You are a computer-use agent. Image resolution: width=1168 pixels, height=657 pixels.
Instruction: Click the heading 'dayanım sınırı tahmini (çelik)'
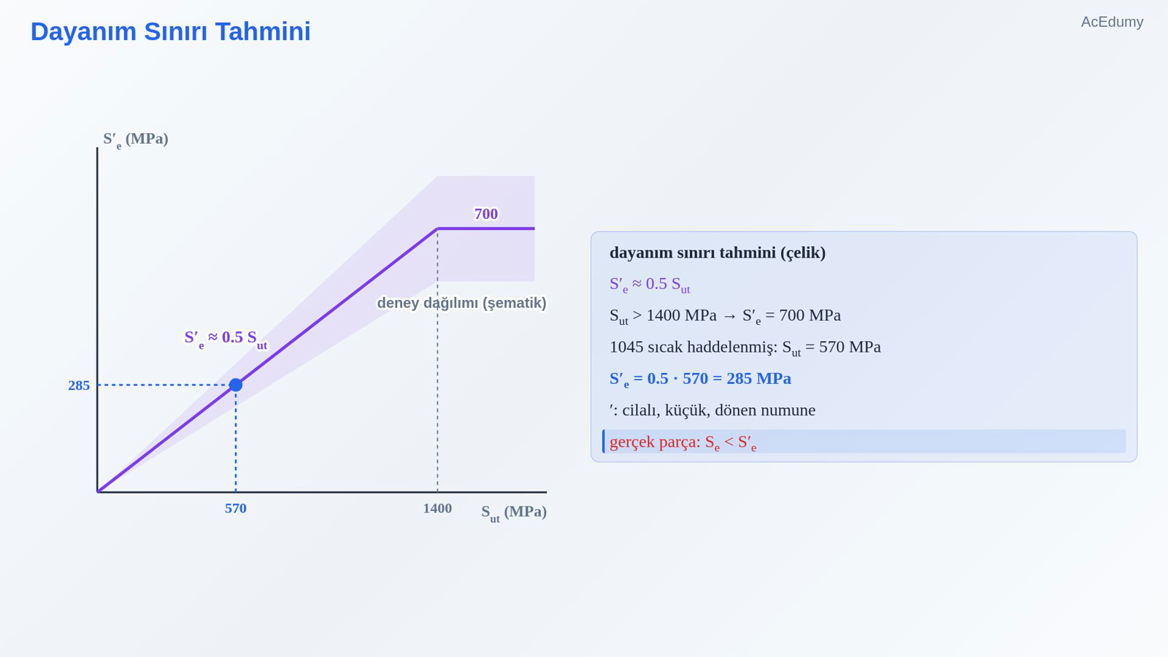(718, 253)
